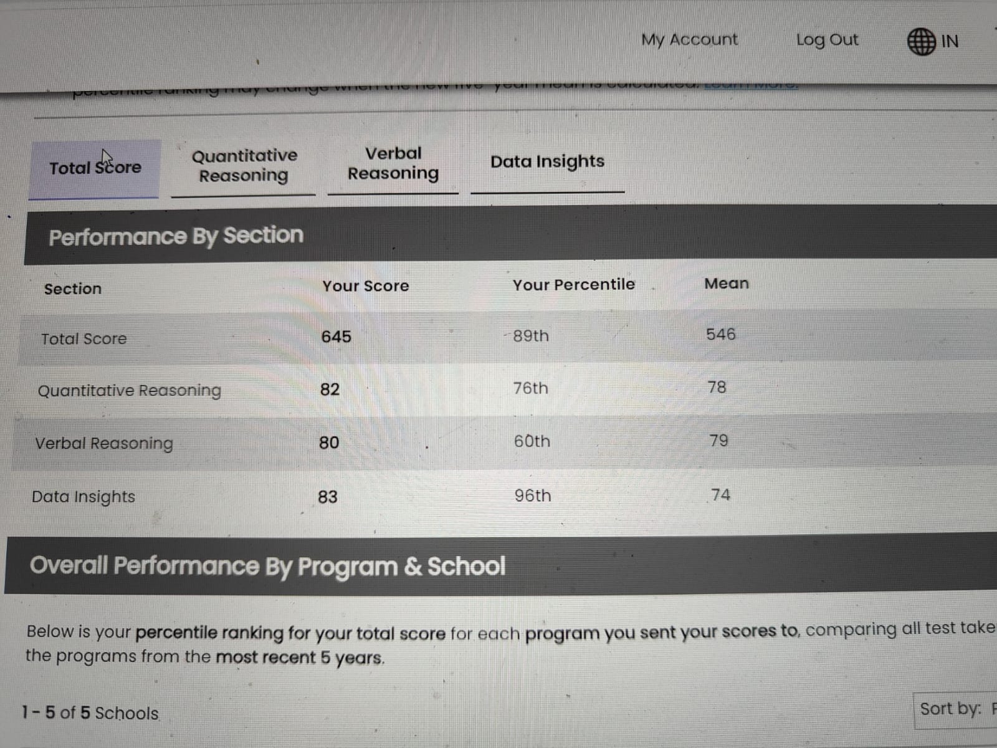This screenshot has width=997, height=748.
Task: Click the globe language icon
Action: (921, 42)
